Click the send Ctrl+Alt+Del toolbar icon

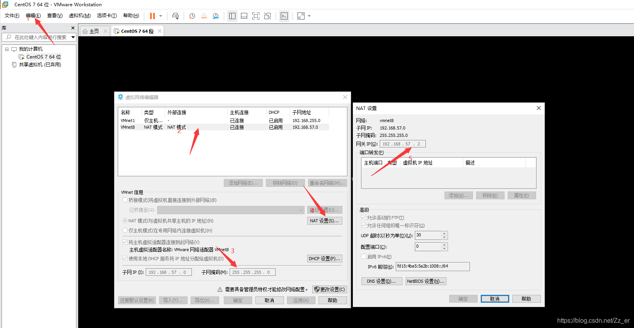[x=175, y=16]
